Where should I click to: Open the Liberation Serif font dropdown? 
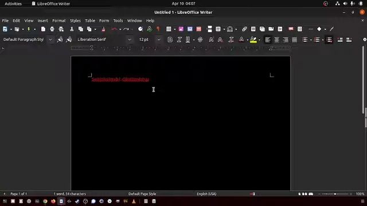(x=130, y=39)
